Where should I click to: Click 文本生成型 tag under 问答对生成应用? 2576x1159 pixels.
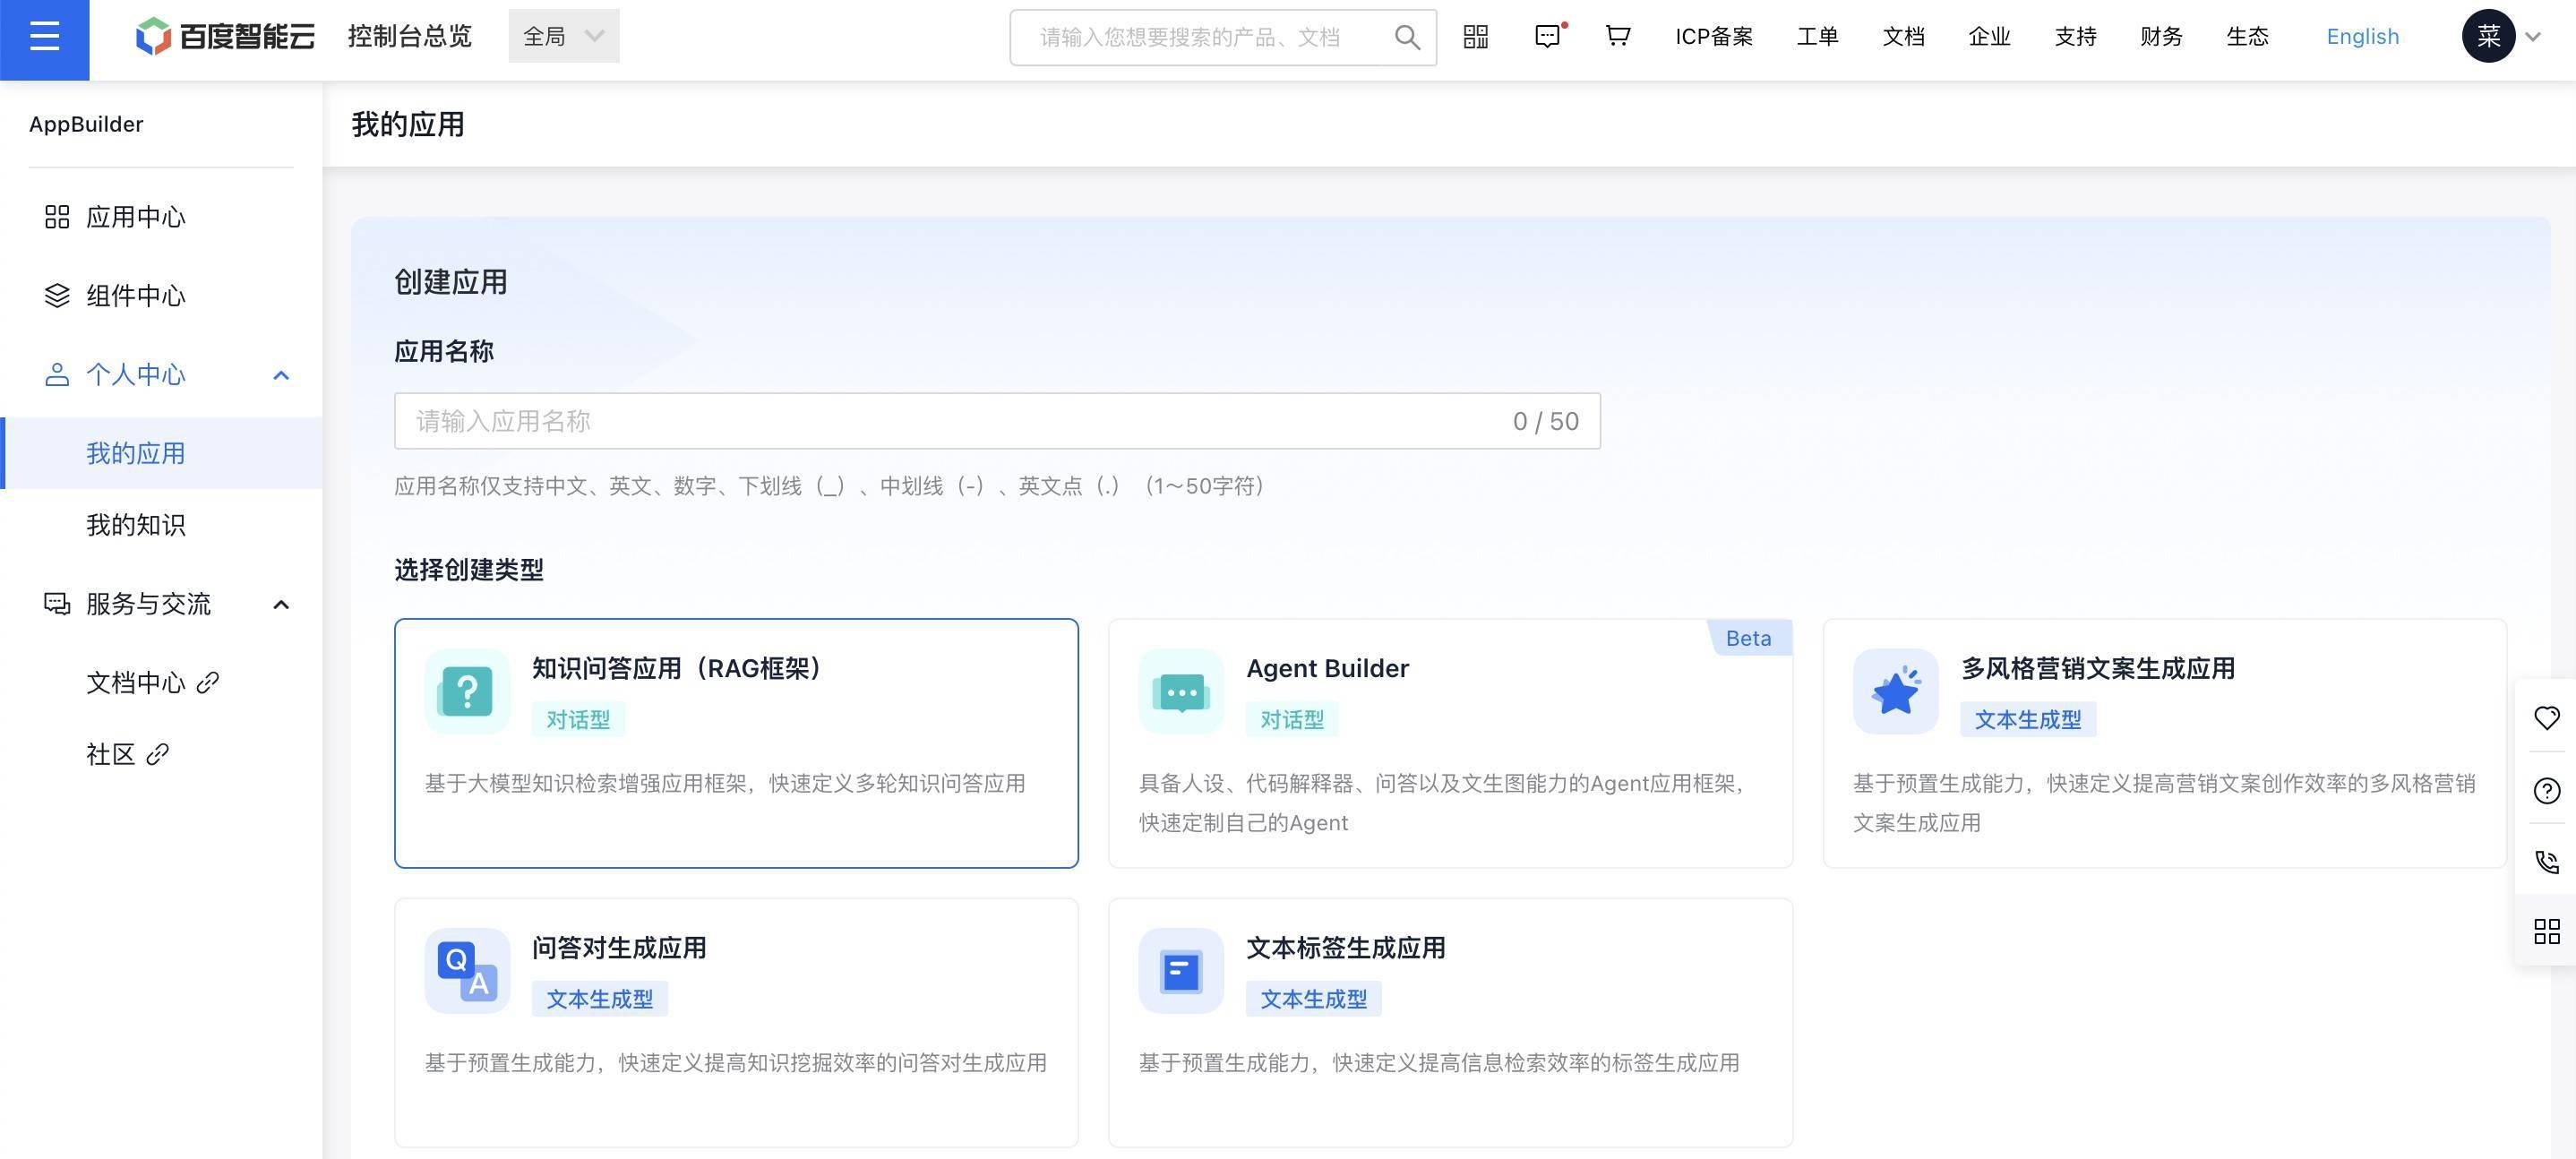599,998
